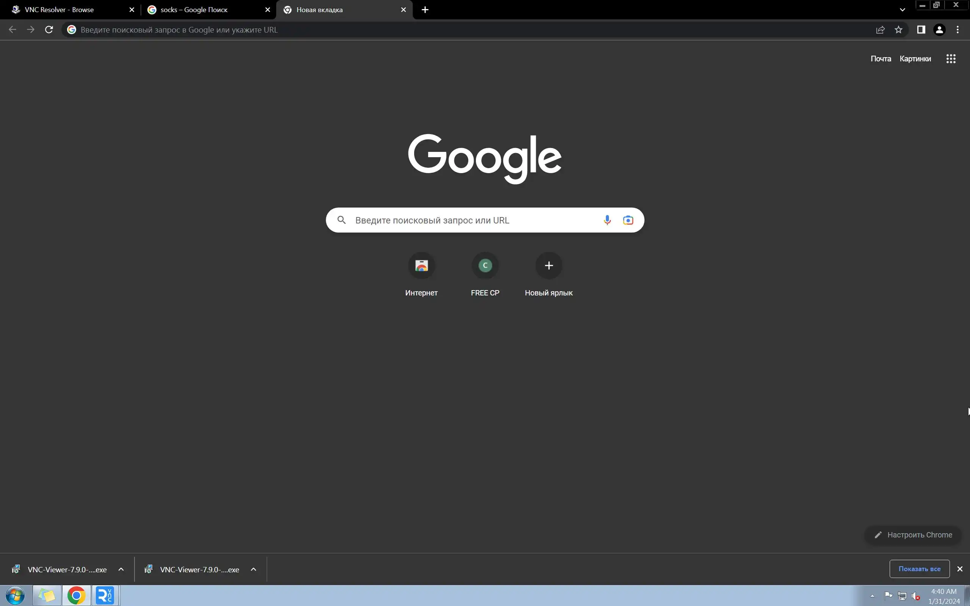Open Chrome three-dot menu
The width and height of the screenshot is (970, 606).
tap(957, 30)
